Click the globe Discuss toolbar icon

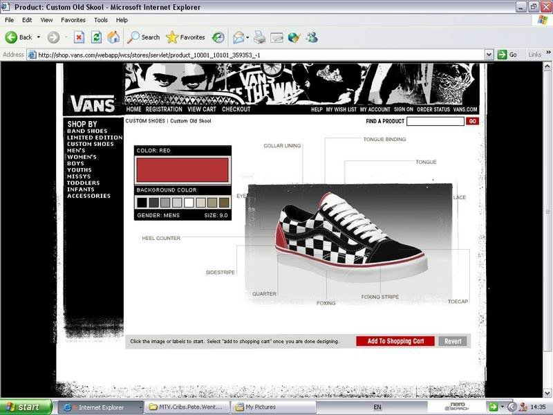click(x=294, y=37)
